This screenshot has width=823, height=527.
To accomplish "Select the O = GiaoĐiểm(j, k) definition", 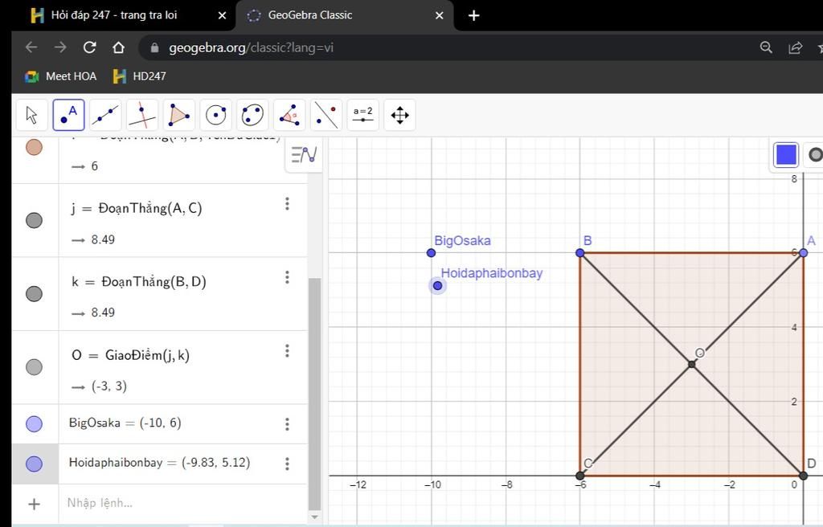I will tap(130, 355).
